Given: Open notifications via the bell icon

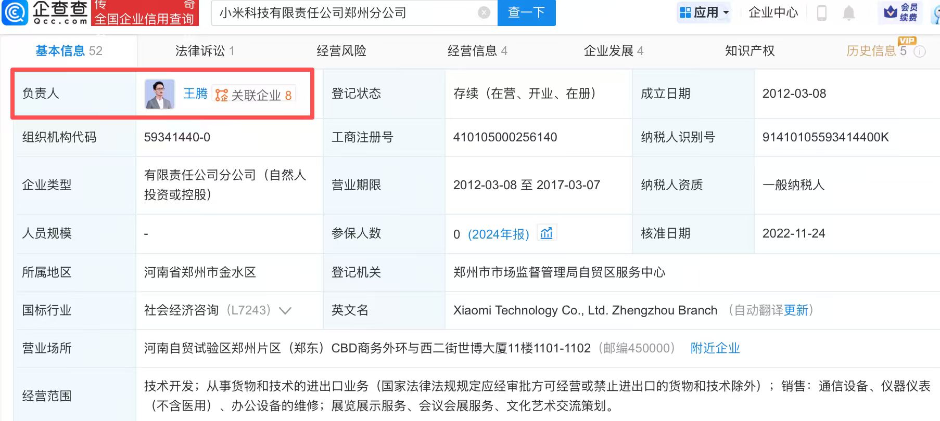Looking at the screenshot, I should [x=848, y=13].
